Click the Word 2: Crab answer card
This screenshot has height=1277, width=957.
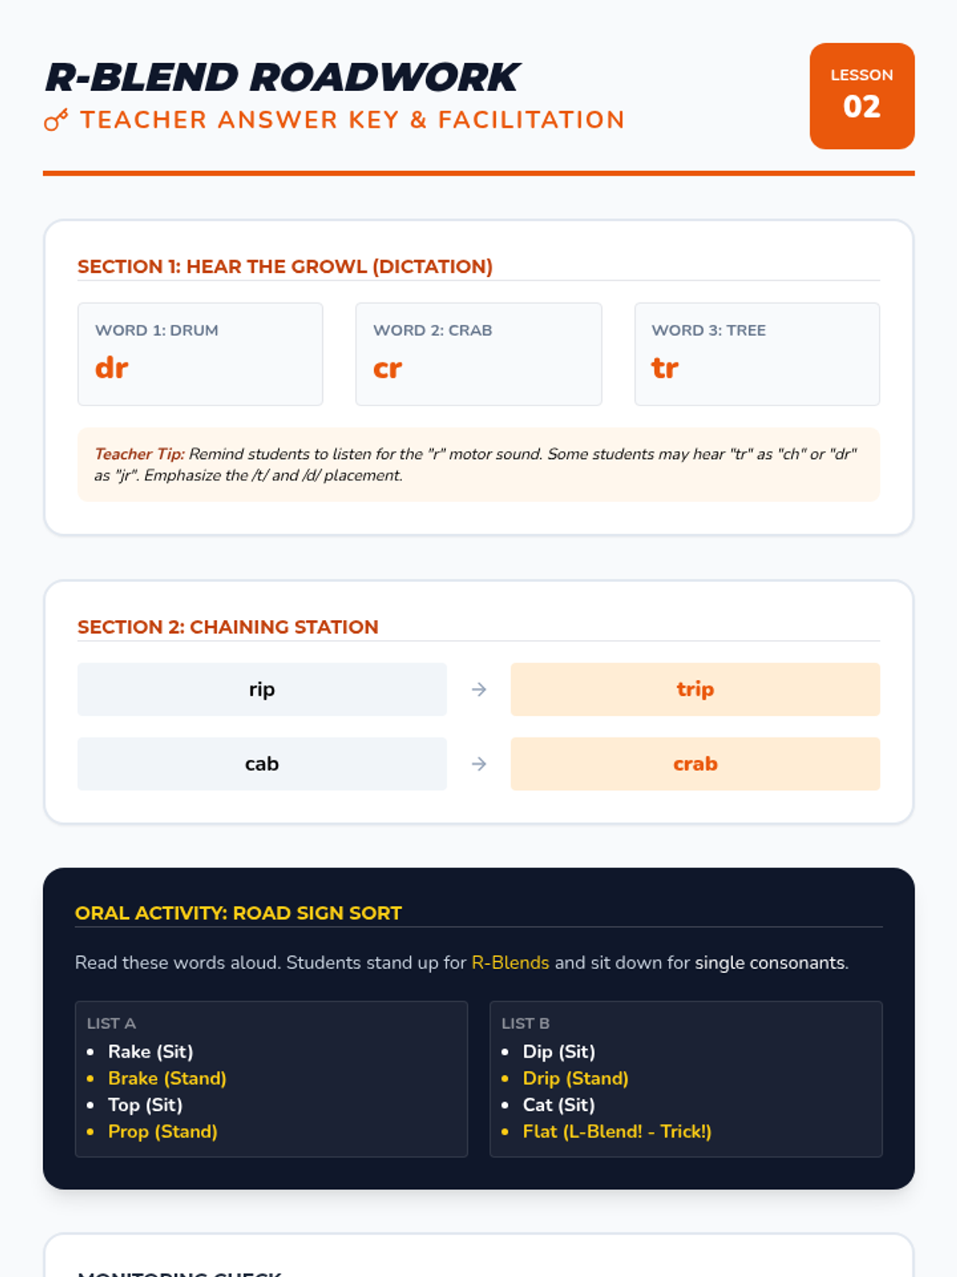478,354
